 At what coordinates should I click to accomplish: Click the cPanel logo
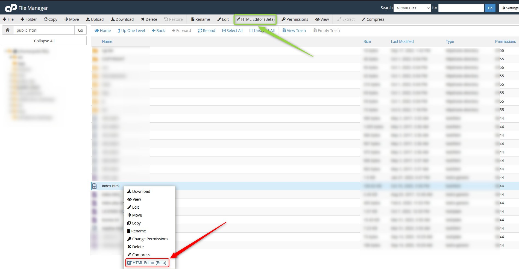coord(11,8)
